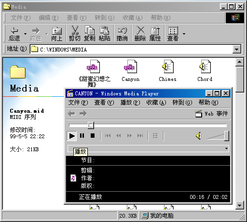Viewport: 247px width, 222px height.
Task: Click the 正在播放 status text
Action: (91, 197)
